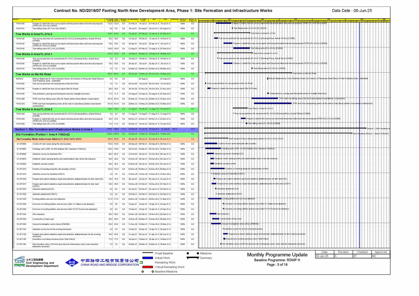Click activity ID TWS1120
The width and height of the screenshot is (419, 296).
(20, 39)
